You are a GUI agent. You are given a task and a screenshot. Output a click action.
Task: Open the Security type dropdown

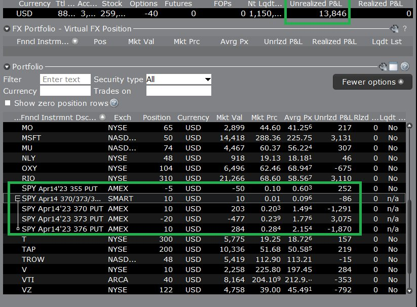coord(179,79)
